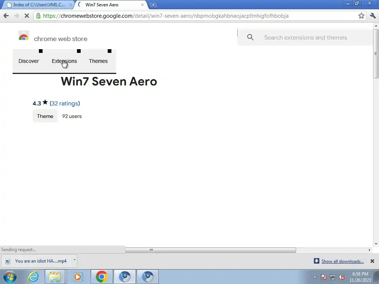This screenshot has height=284, width=379.
Task: Click the Win7 Seven Aero heading
Action: tap(109, 81)
